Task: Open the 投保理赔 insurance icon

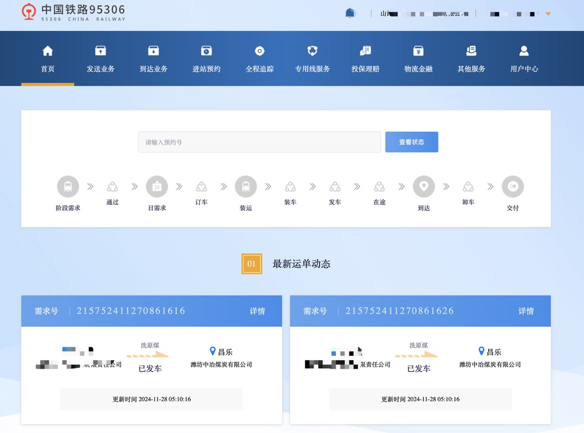Action: (366, 51)
